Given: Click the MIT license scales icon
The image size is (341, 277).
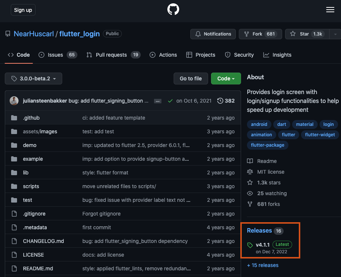Looking at the screenshot, I should pos(250,172).
